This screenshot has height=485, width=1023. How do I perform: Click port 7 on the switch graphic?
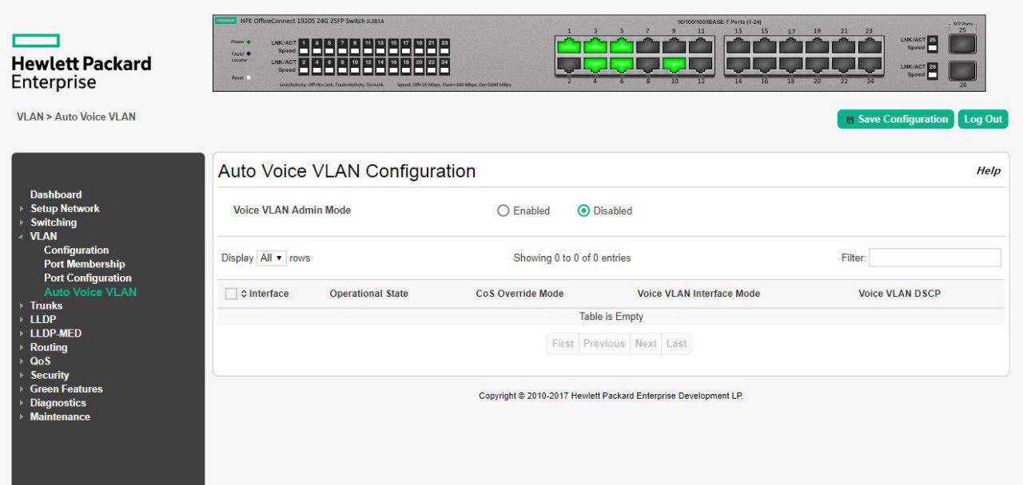click(x=648, y=46)
